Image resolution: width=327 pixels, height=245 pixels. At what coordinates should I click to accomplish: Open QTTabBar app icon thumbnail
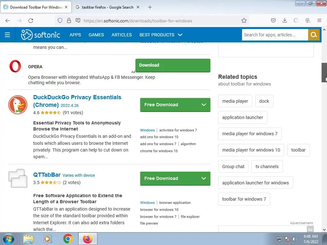point(18,178)
